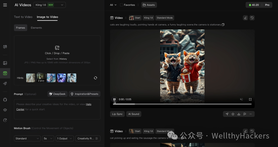Open the lip sync lips sidebar icon

coord(5,110)
